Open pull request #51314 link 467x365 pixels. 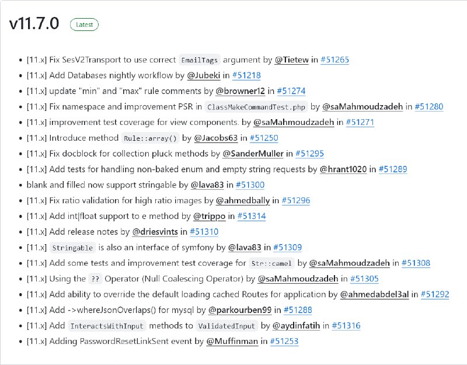tap(252, 216)
